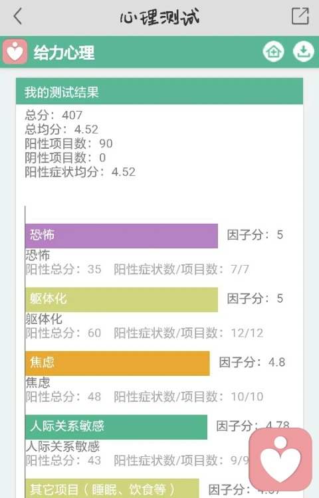Tap the 给力心理 heart logo icon

[15, 51]
